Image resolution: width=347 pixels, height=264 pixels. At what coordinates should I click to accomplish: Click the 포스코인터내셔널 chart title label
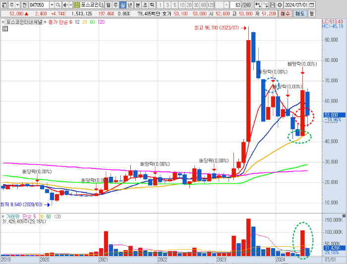coord(24,22)
